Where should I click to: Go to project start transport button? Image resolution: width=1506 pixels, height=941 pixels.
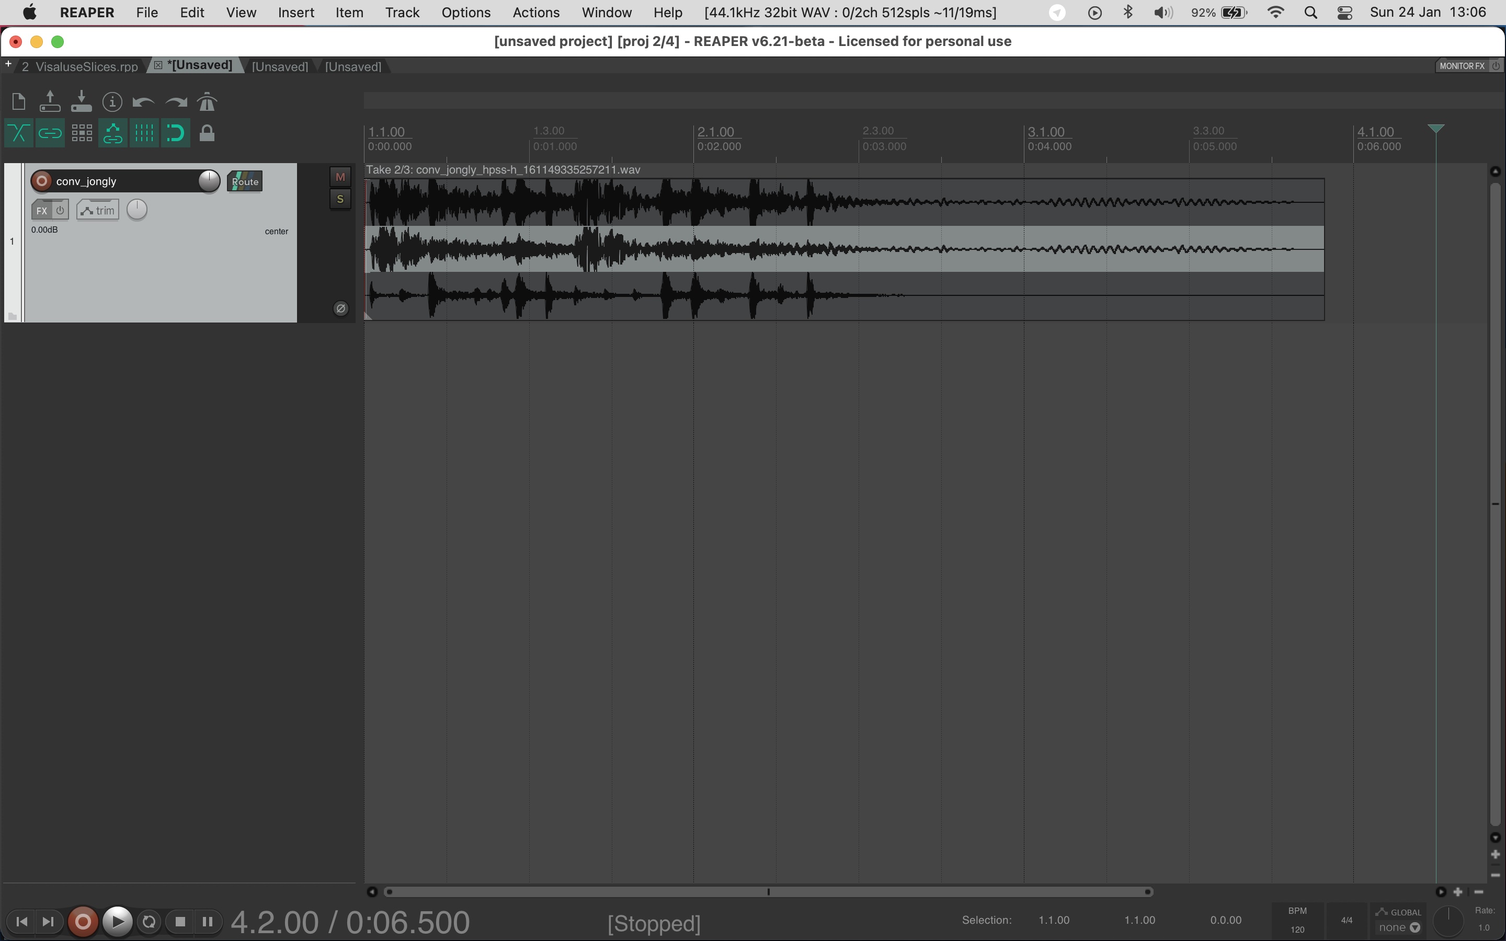[22, 922]
